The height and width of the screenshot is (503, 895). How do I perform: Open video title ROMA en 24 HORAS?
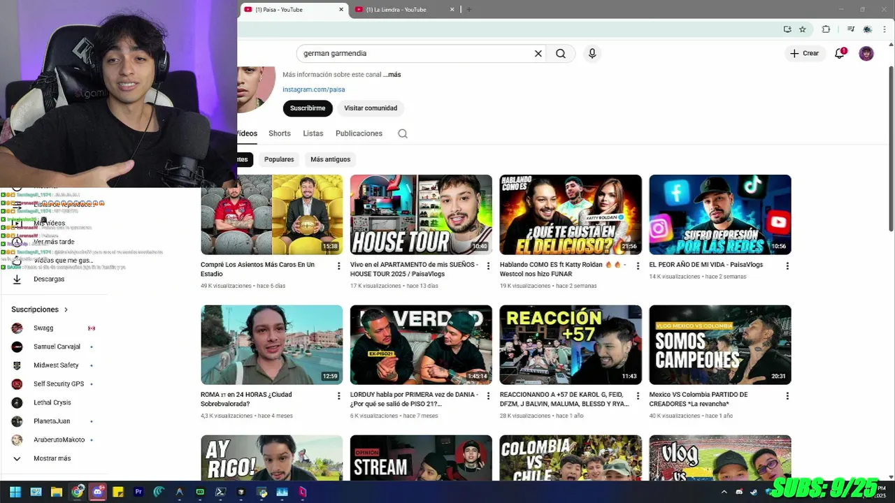246,399
